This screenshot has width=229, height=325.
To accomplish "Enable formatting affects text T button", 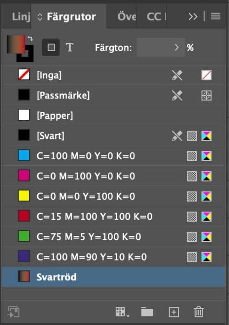I will click(x=70, y=47).
